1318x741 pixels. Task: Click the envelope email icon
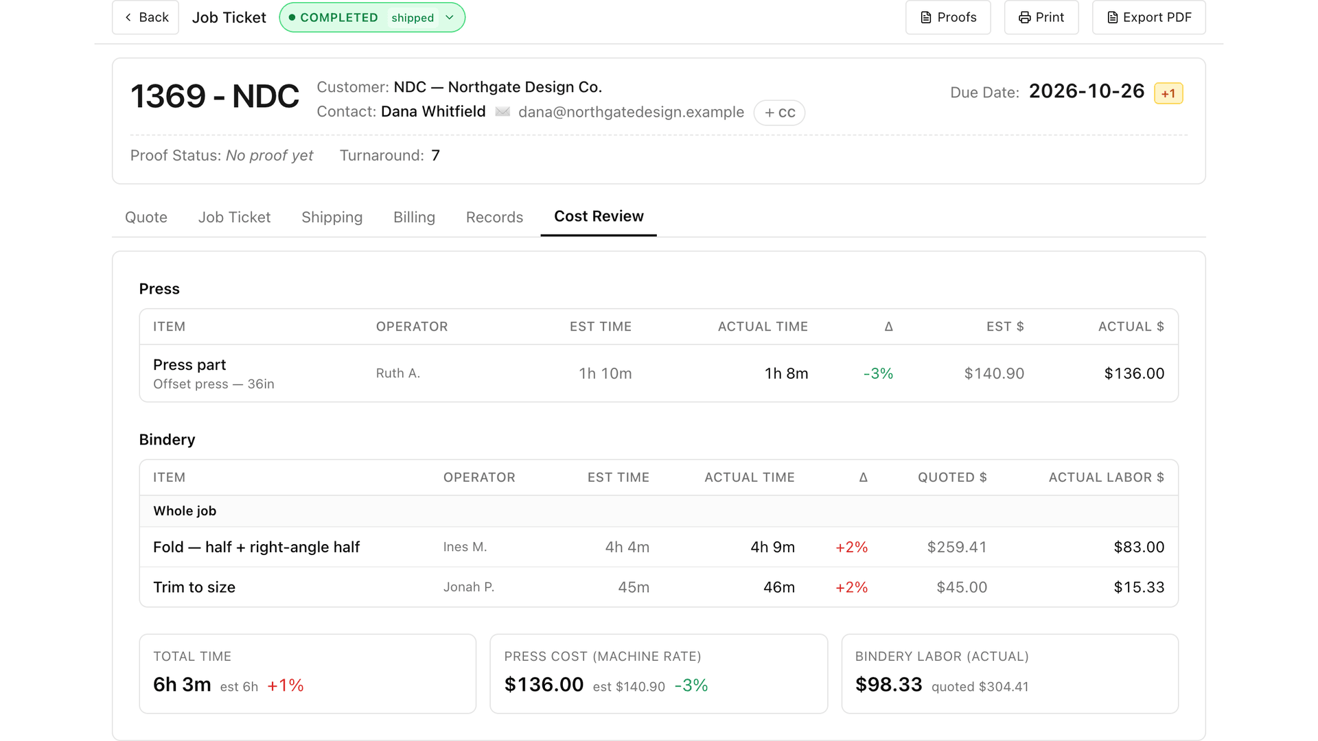click(x=502, y=112)
